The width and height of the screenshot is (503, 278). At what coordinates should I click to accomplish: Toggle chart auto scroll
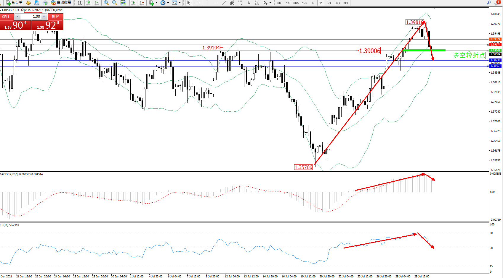click(x=133, y=3)
